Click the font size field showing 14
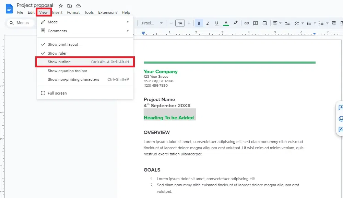The height and width of the screenshot is (198, 343). pyautogui.click(x=180, y=23)
